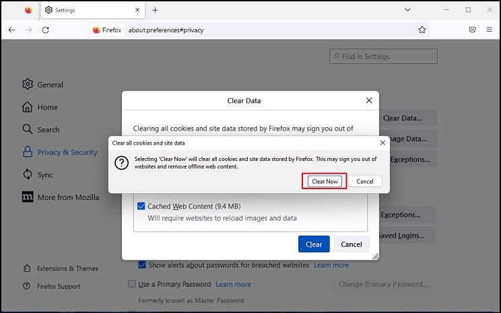This screenshot has width=501, height=313.
Task: Open Search settings magnifier icon
Action: coord(28,129)
